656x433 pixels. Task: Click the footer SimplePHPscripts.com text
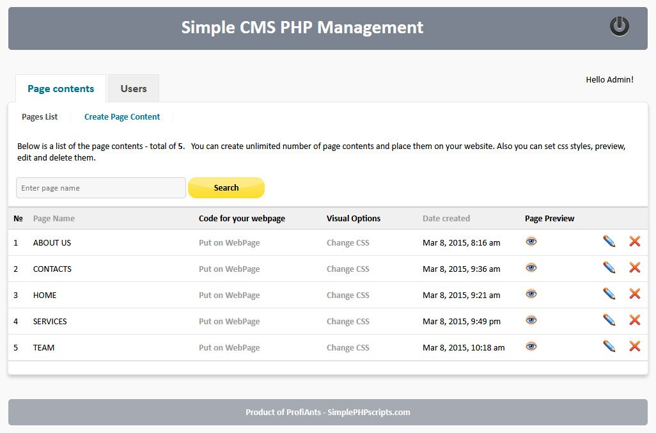(x=368, y=412)
